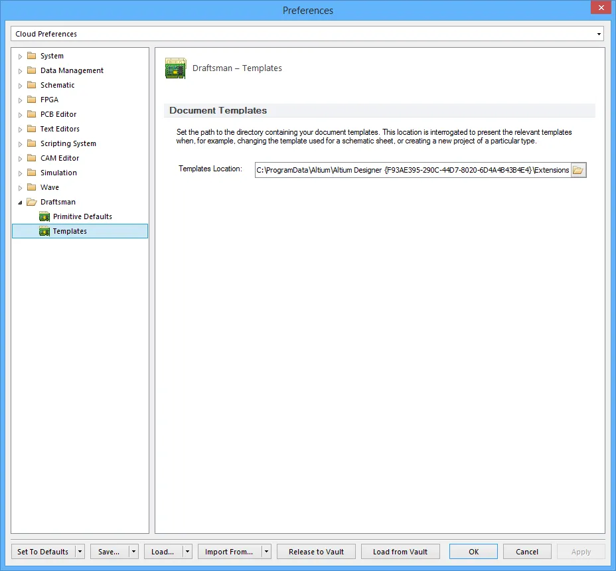
Task: Click the Primitive Defaults board icon
Action: click(44, 216)
